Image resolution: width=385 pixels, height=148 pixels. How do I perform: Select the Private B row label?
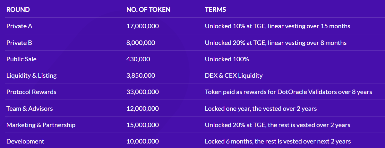tap(19, 43)
